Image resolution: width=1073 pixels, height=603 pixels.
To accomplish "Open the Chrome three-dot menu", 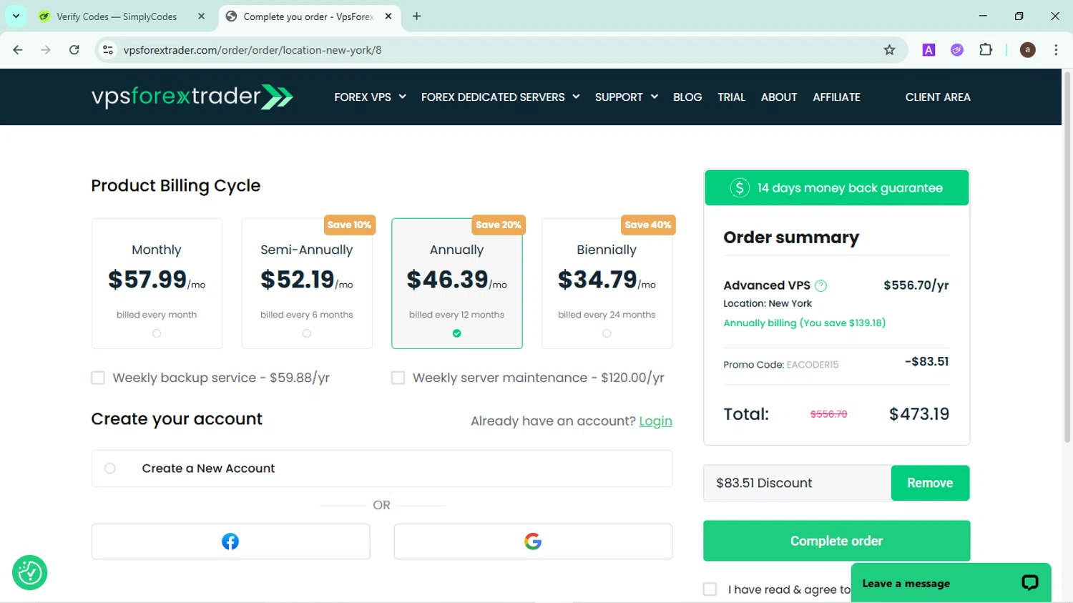I will (1056, 50).
